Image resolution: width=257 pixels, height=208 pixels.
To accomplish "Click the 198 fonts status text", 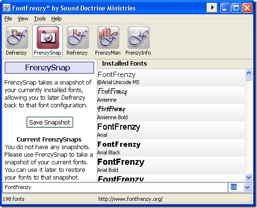I will click(14, 199).
